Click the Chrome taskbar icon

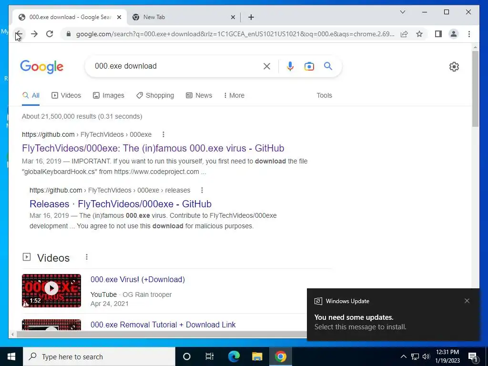click(280, 356)
